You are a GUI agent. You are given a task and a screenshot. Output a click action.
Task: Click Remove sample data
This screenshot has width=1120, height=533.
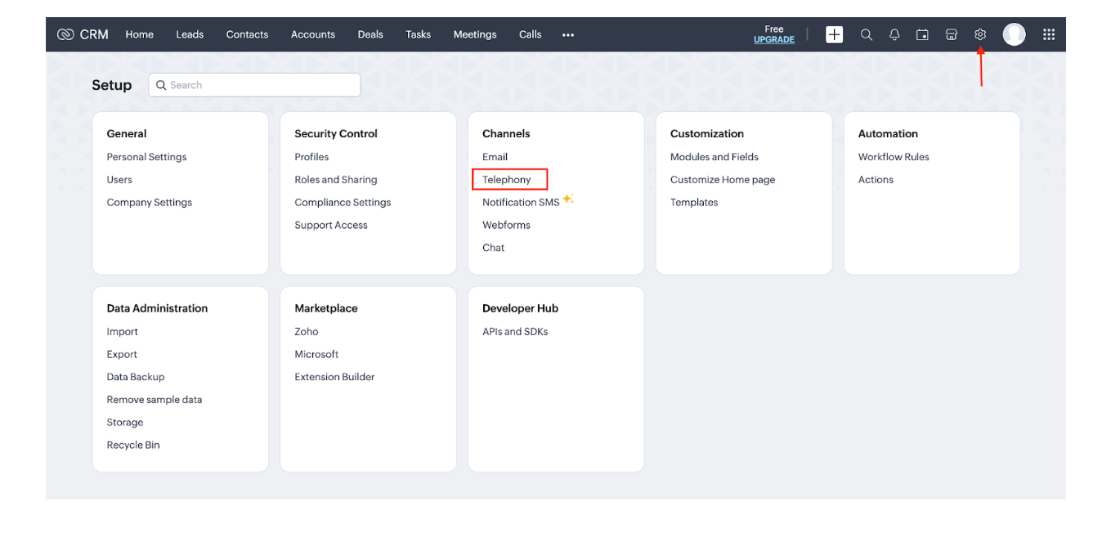coord(155,400)
